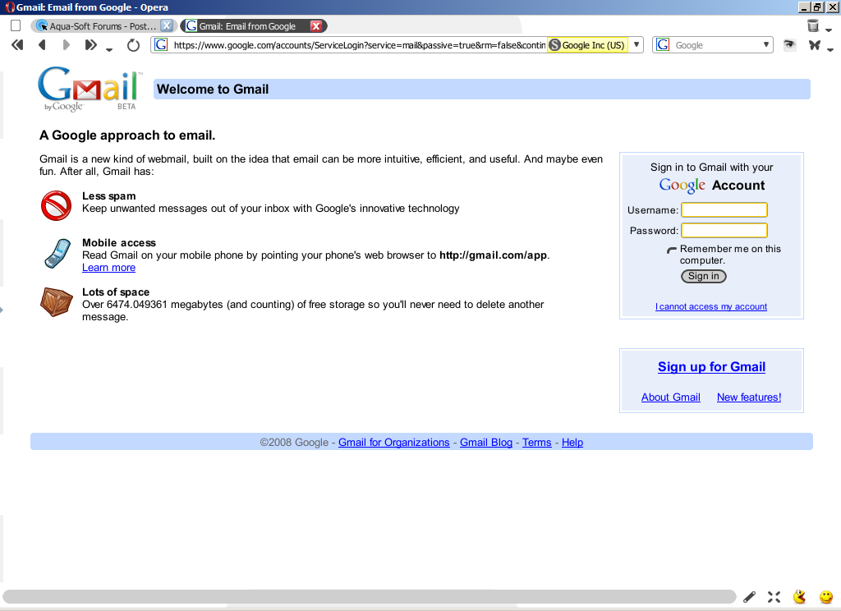This screenshot has width=841, height=611.
Task: Click the diagonal link icon in the status bar
Action: 749,596
